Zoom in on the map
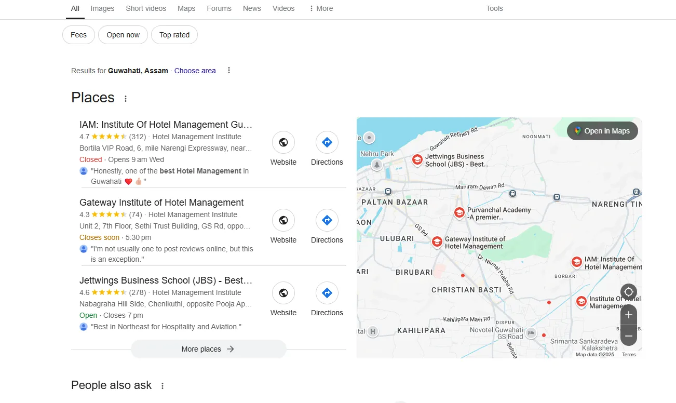The image size is (676, 403). [x=629, y=315]
